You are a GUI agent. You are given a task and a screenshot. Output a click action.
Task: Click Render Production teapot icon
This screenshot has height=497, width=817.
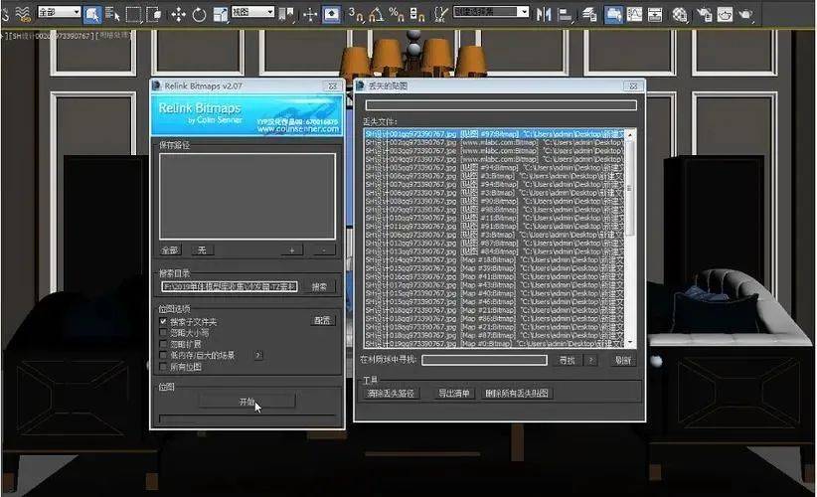[746, 14]
